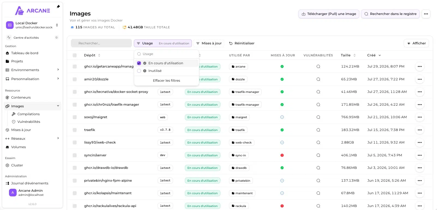
Task: Open row actions for amir20/dozzle
Action: [x=419, y=79]
